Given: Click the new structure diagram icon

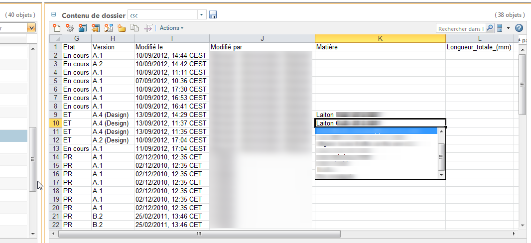Looking at the screenshot, I should (x=109, y=28).
